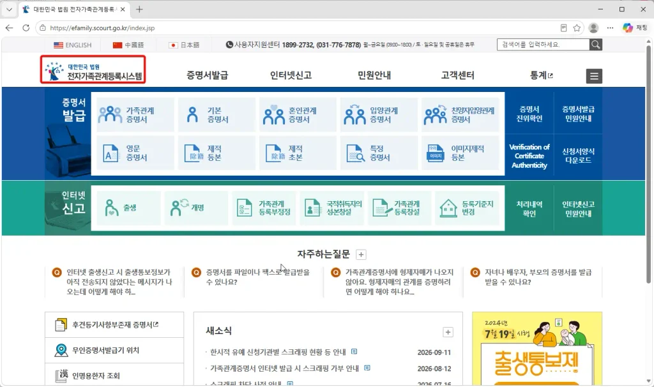Open the 증명서발급 menu
The image size is (654, 387).
(x=208, y=75)
